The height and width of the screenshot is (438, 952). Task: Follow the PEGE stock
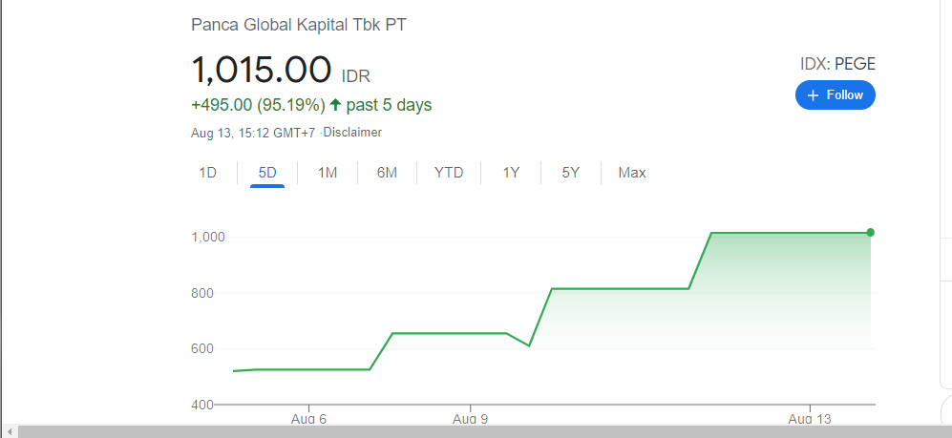pos(835,95)
